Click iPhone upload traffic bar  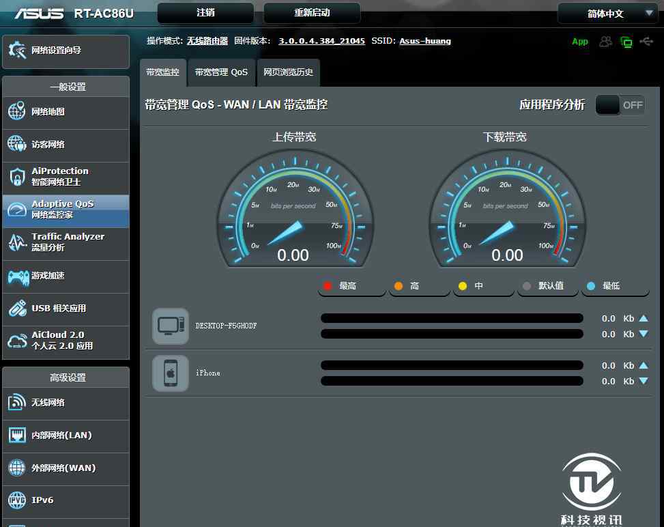[x=452, y=365]
